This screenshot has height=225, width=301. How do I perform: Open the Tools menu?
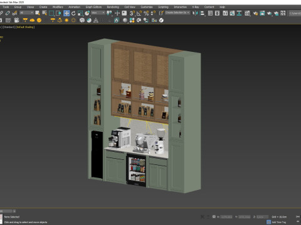[6, 7]
